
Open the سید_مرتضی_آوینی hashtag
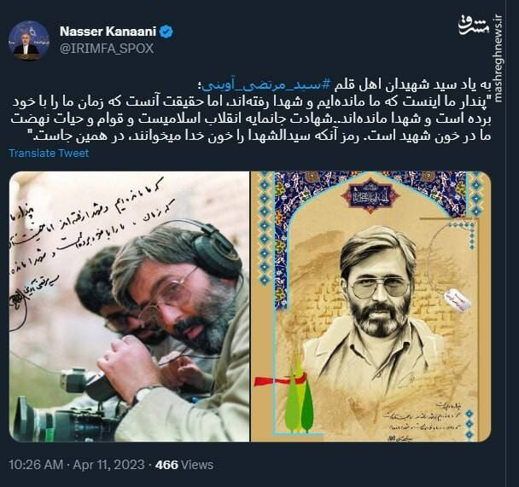point(265,85)
